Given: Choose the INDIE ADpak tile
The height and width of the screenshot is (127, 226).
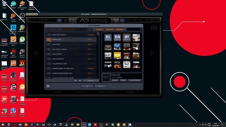Looking at the screenshot, I should coord(108,65).
